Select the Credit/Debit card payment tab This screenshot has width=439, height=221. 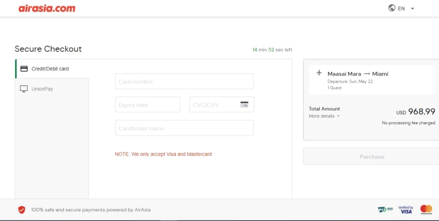pyautogui.click(x=52, y=69)
